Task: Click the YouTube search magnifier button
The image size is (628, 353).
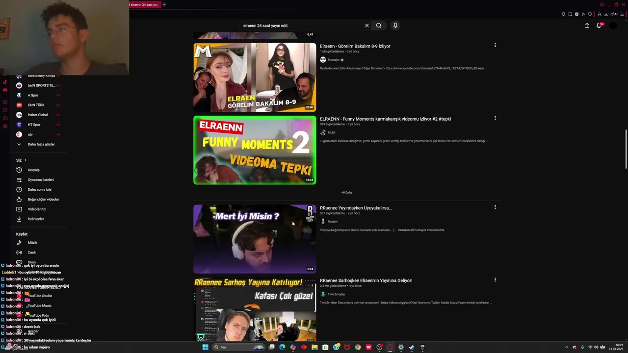Action: 379,25
